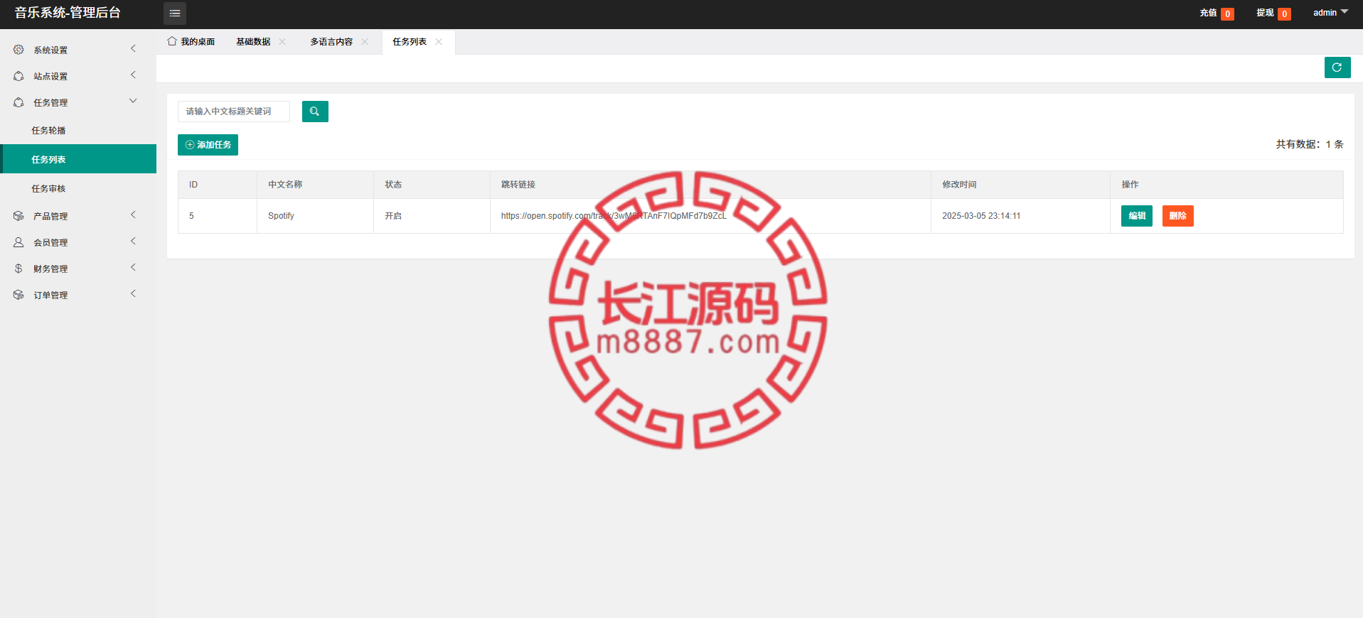
Task: Expand the 系统设置 menu chevron
Action: click(133, 48)
